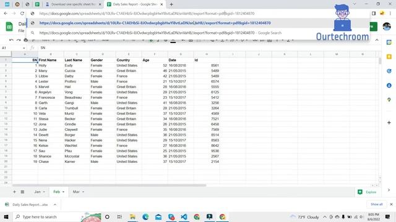Screen dimensions: 396x222
Task: Select the Feb sheet tab
Action: tap(56, 192)
